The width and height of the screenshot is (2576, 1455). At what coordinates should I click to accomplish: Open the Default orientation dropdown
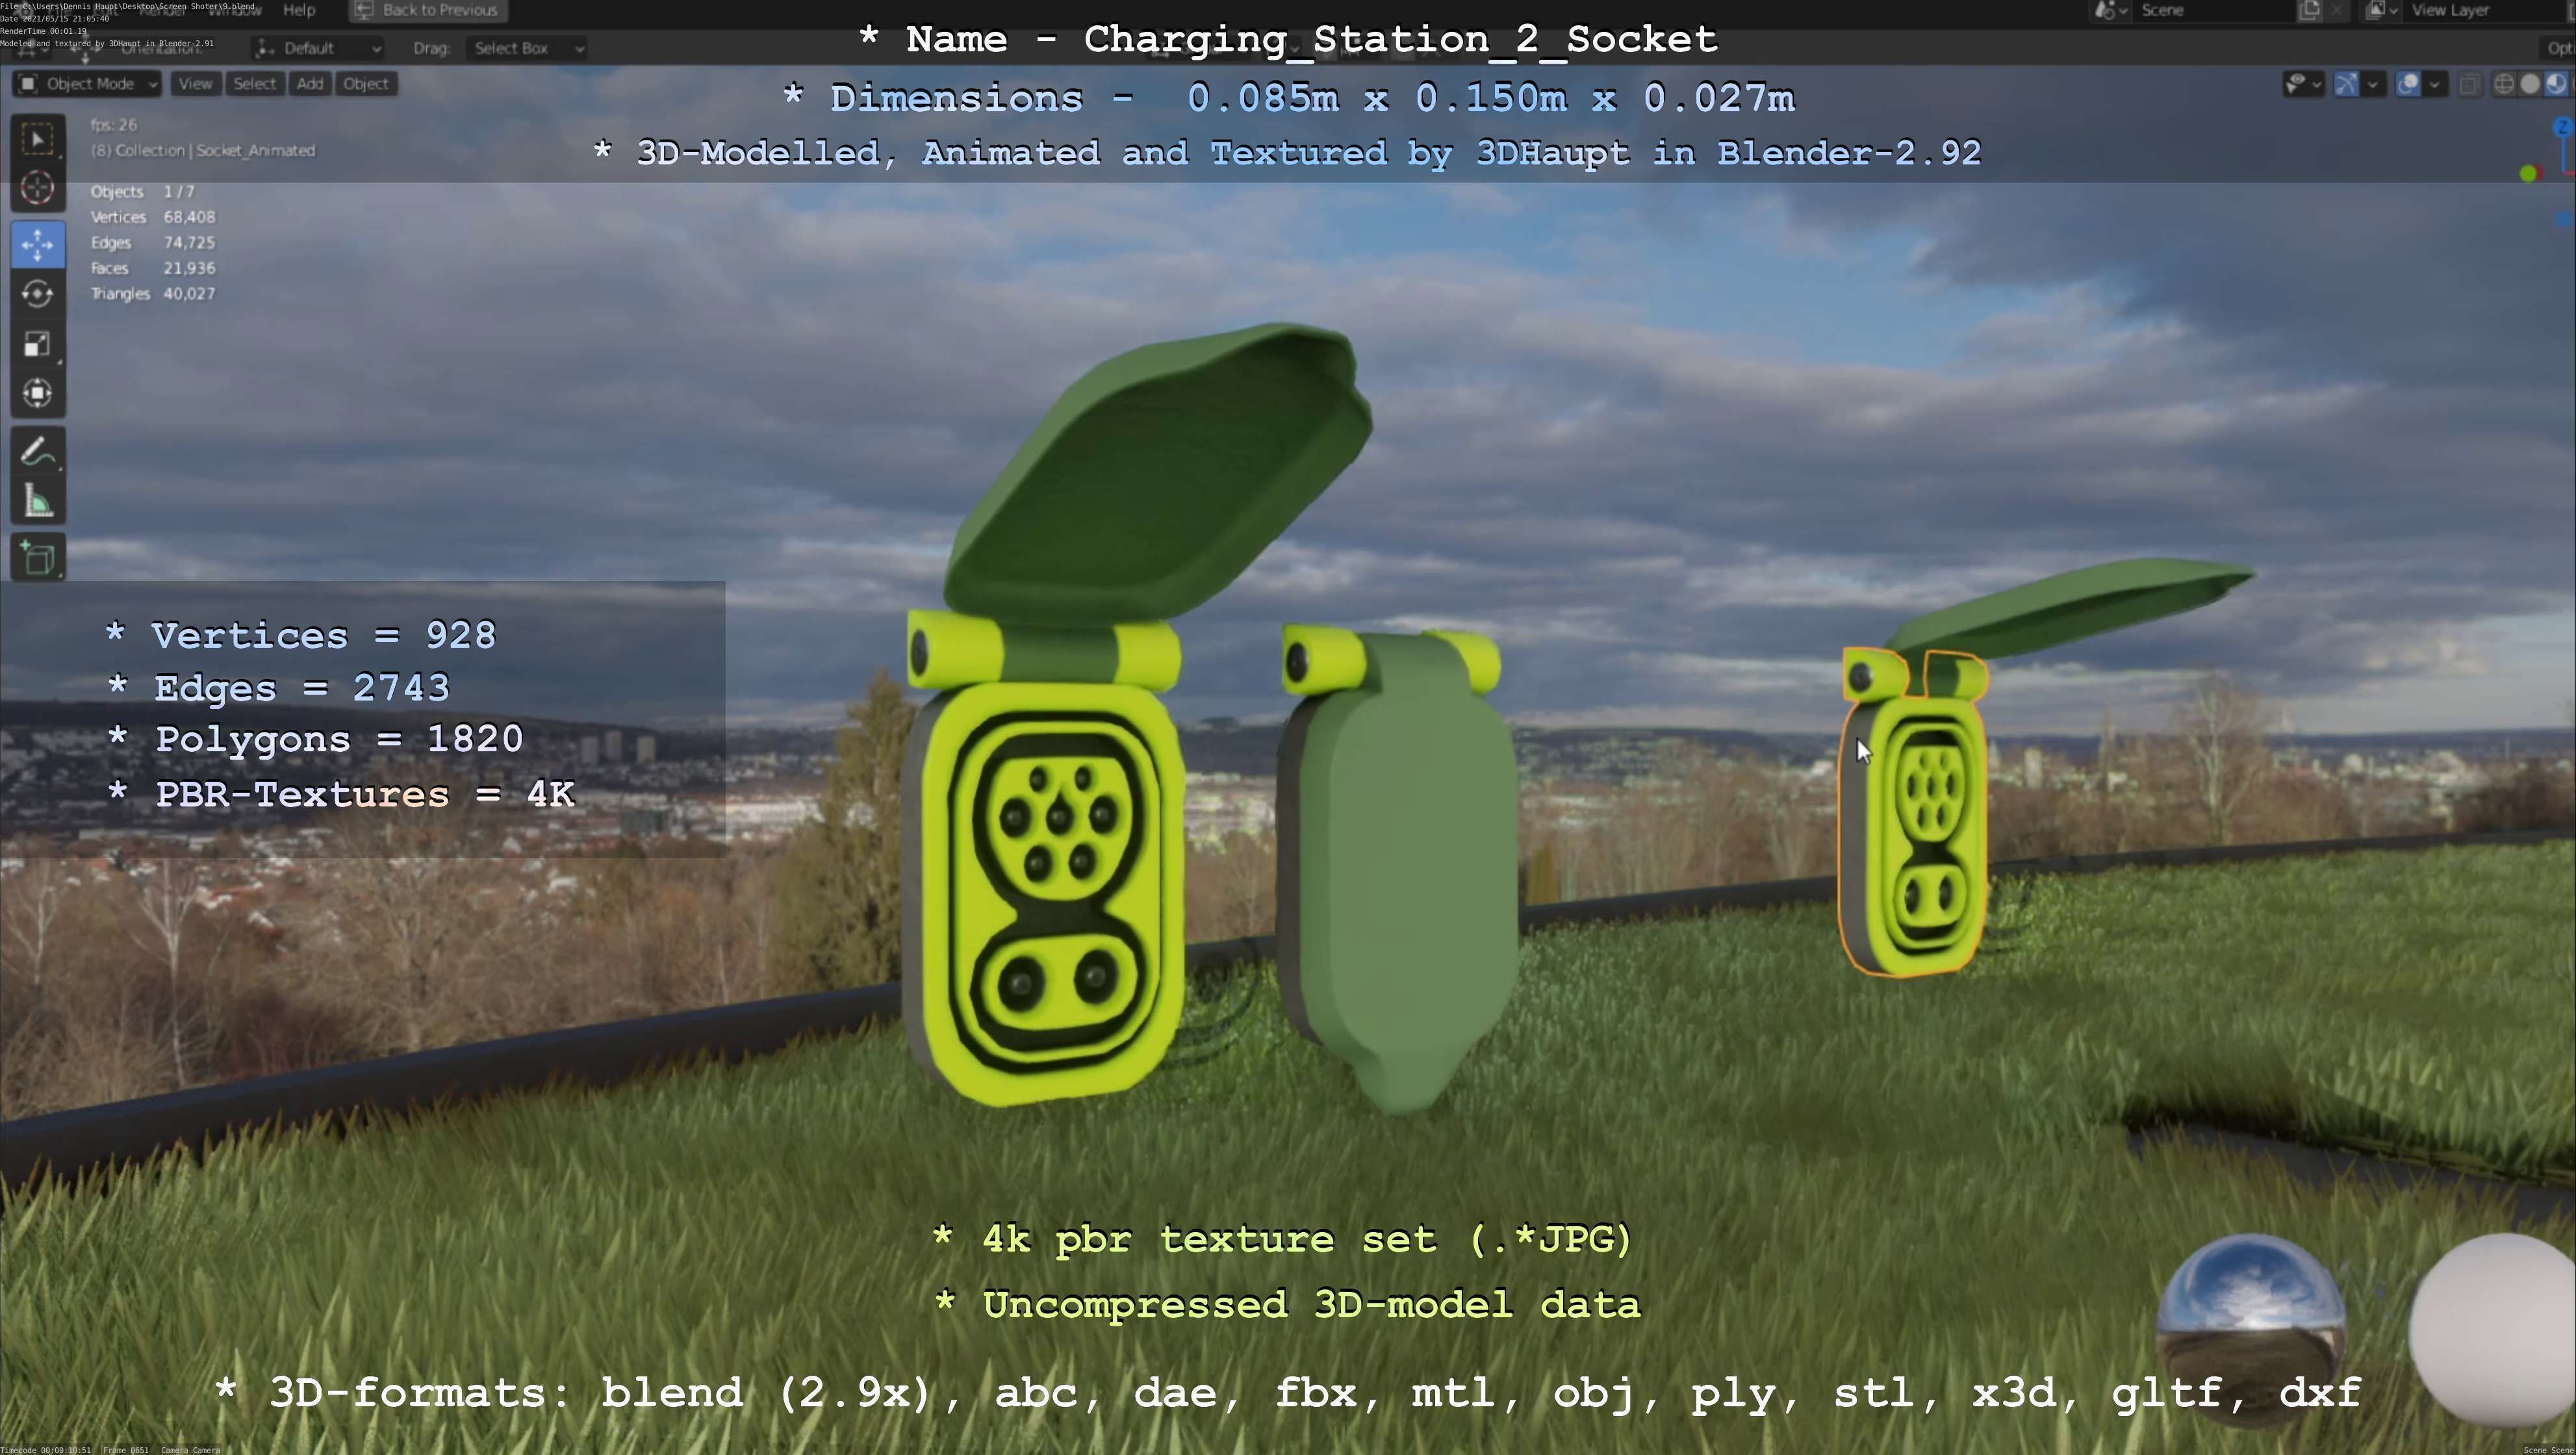(x=318, y=48)
